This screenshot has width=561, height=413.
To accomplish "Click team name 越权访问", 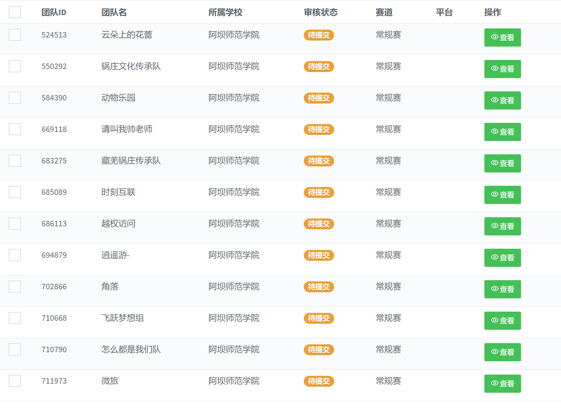I will (x=118, y=224).
